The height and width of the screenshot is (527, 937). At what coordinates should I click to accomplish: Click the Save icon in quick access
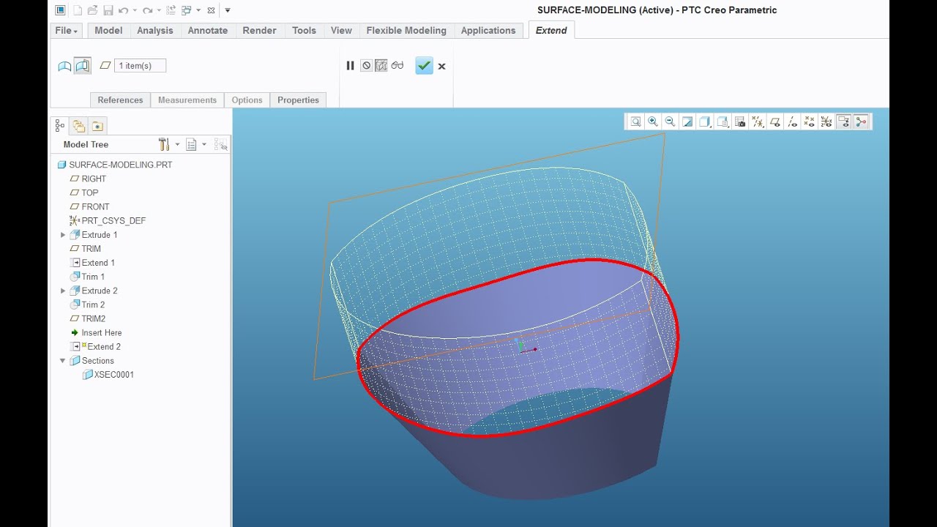tap(108, 10)
